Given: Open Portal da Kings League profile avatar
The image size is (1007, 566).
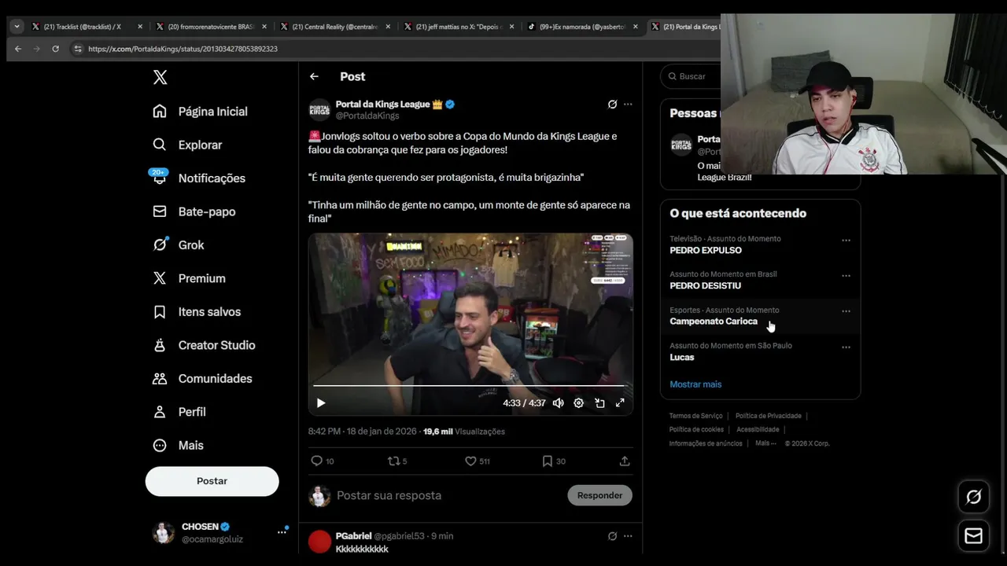Looking at the screenshot, I should (319, 110).
